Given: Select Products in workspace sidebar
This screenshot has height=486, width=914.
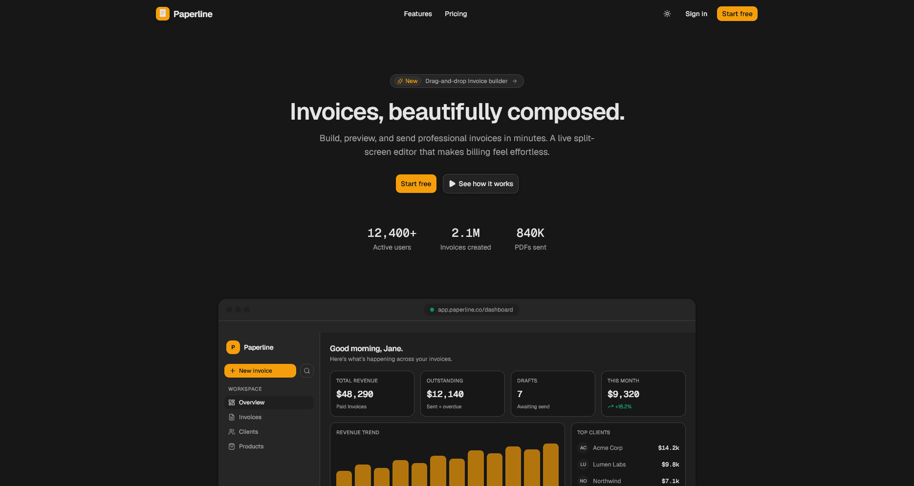Looking at the screenshot, I should (x=269, y=446).
